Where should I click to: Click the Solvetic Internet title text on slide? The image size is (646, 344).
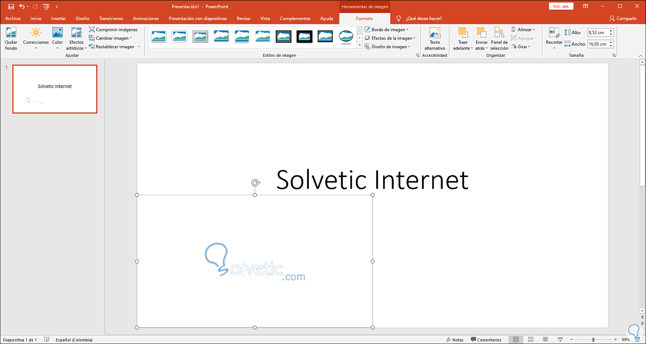click(372, 180)
